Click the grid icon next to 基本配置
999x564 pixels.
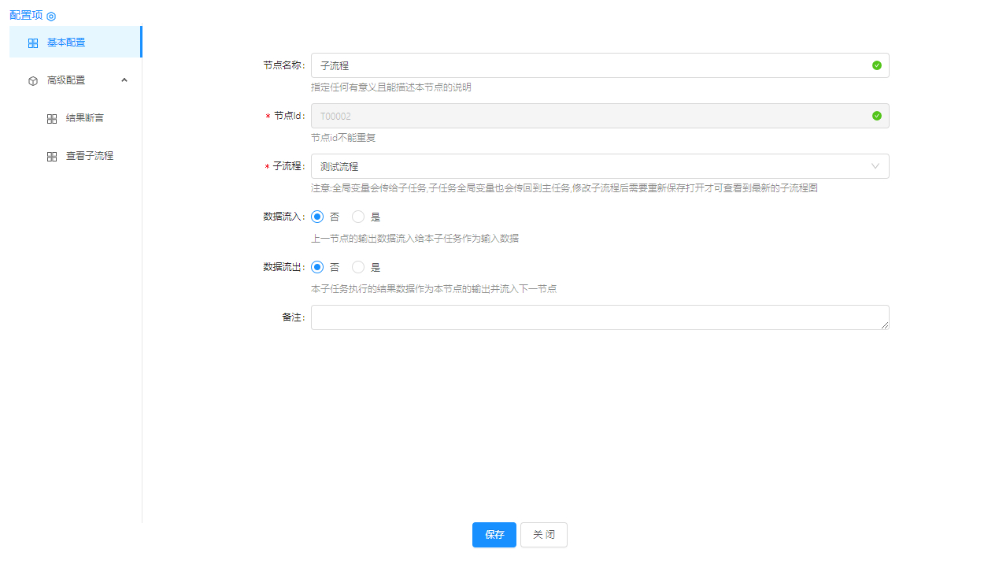click(x=33, y=43)
